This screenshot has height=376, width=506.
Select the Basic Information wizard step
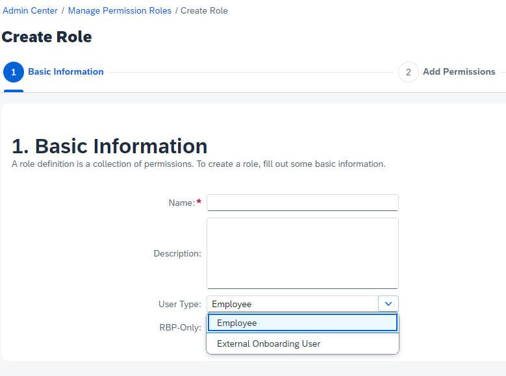66,71
